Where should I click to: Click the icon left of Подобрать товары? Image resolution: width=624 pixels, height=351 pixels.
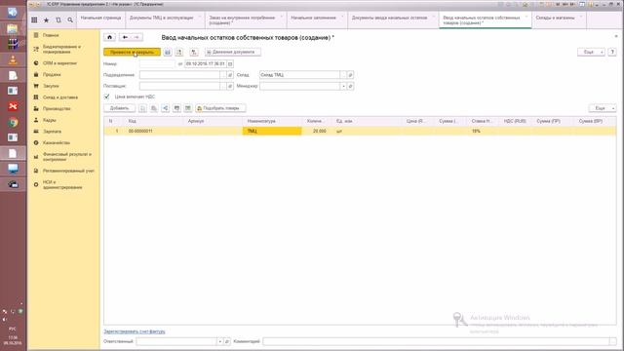(188, 108)
